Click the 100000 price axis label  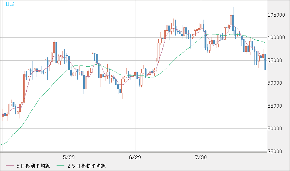tap(277, 38)
